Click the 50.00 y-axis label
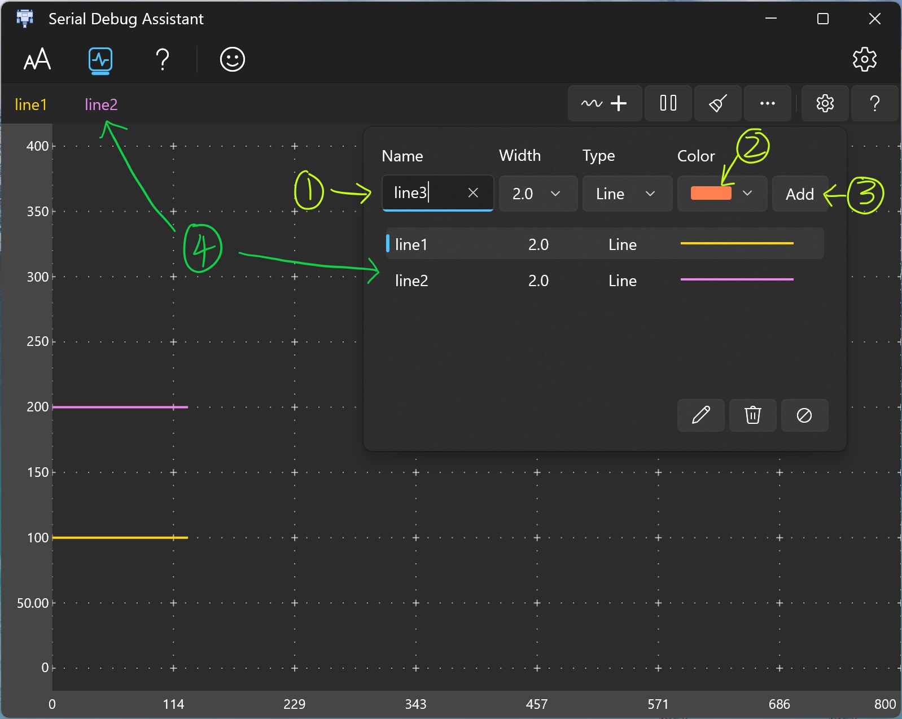Screen dimensions: 902x719 (33, 603)
